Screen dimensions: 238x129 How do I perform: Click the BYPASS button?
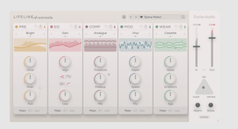click(x=204, y=117)
